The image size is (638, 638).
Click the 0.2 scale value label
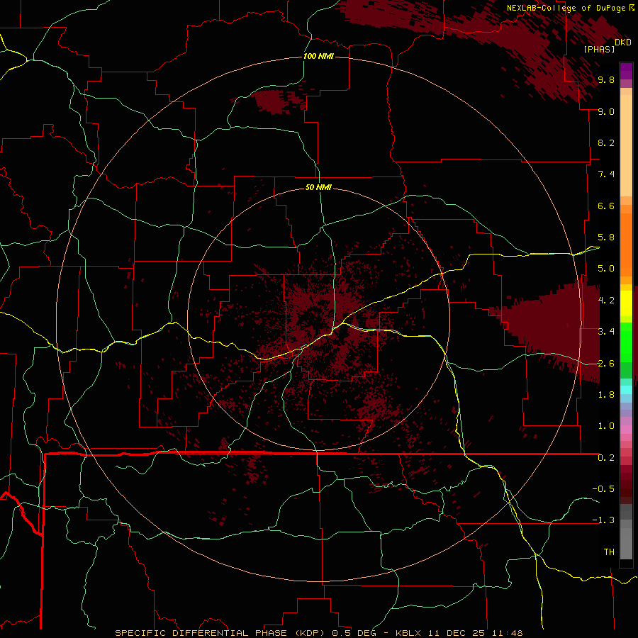tap(606, 458)
